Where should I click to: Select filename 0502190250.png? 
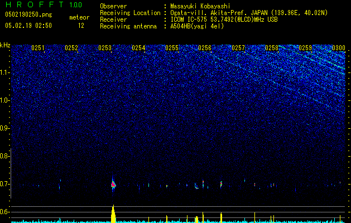(28, 15)
